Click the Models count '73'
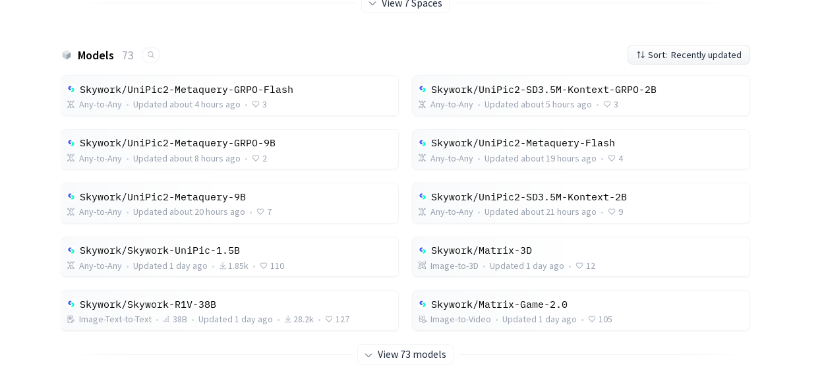Viewport: 826px width, 377px height. pos(128,55)
